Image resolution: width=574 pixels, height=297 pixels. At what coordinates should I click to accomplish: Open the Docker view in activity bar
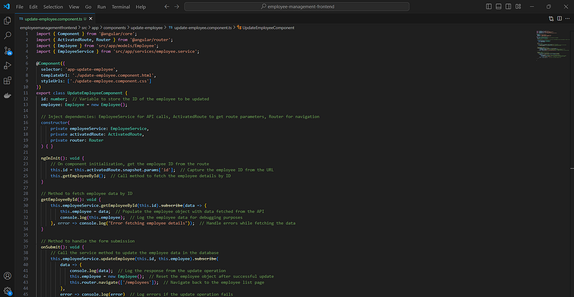point(7,96)
